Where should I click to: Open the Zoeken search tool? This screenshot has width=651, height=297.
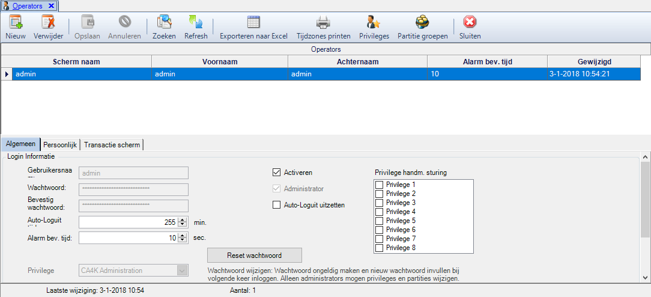164,22
